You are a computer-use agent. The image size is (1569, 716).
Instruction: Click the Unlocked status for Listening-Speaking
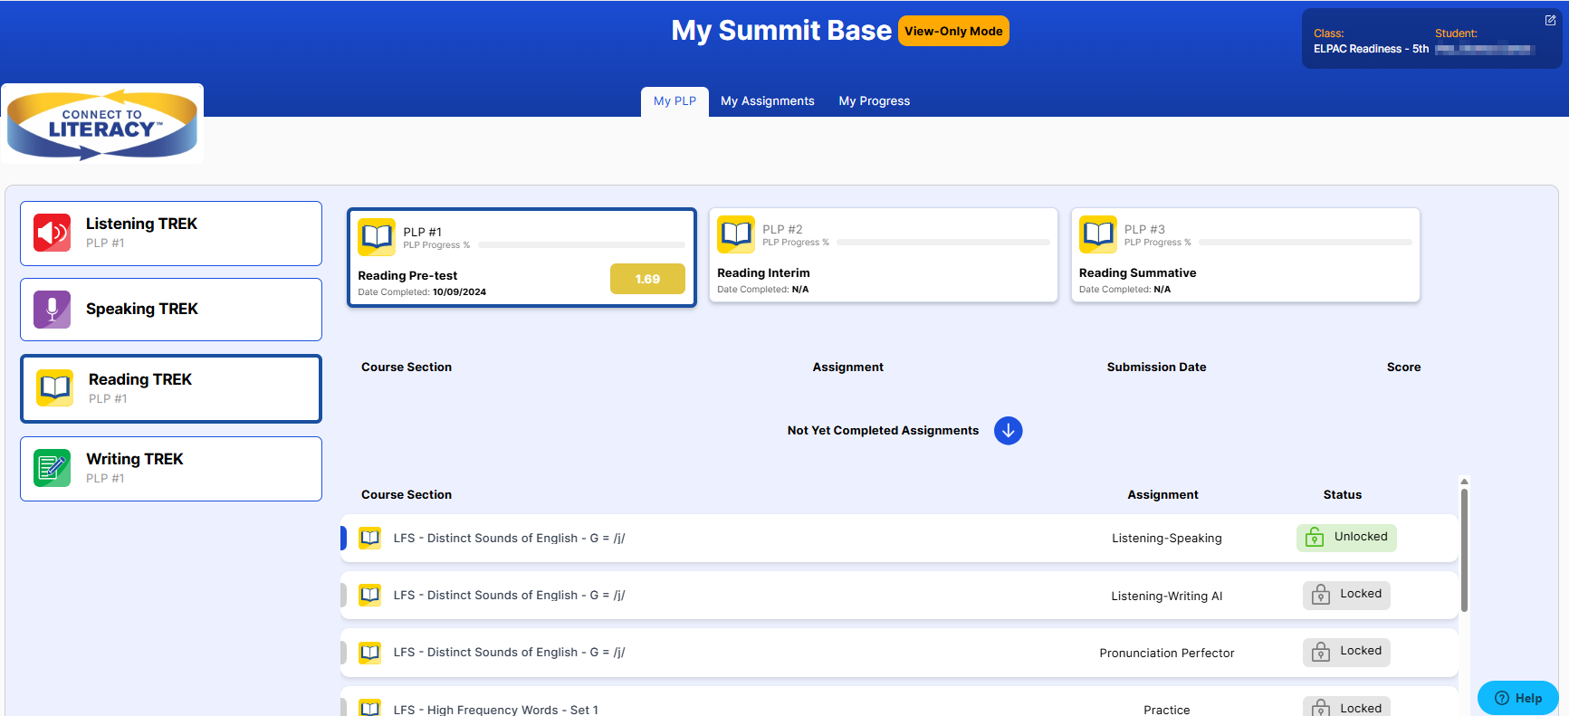[1346, 538]
